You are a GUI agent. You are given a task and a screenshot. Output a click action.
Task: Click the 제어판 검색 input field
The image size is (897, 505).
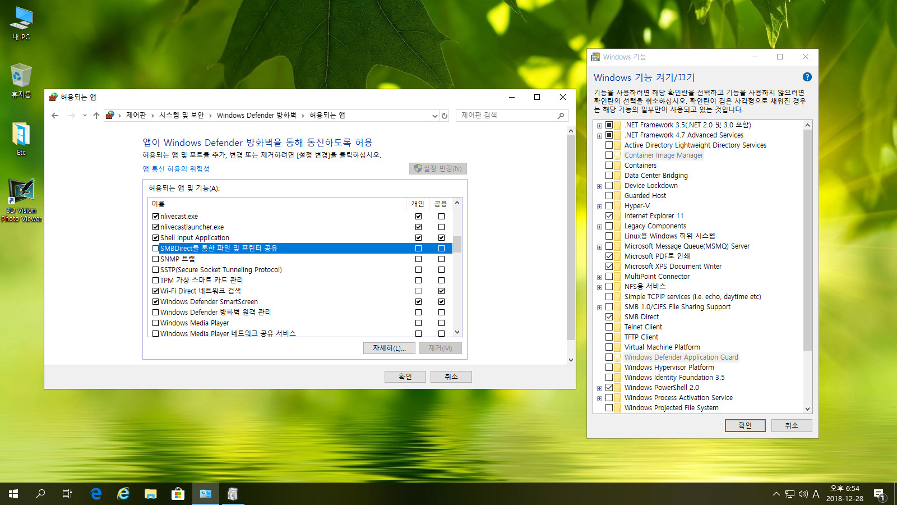pyautogui.click(x=507, y=116)
